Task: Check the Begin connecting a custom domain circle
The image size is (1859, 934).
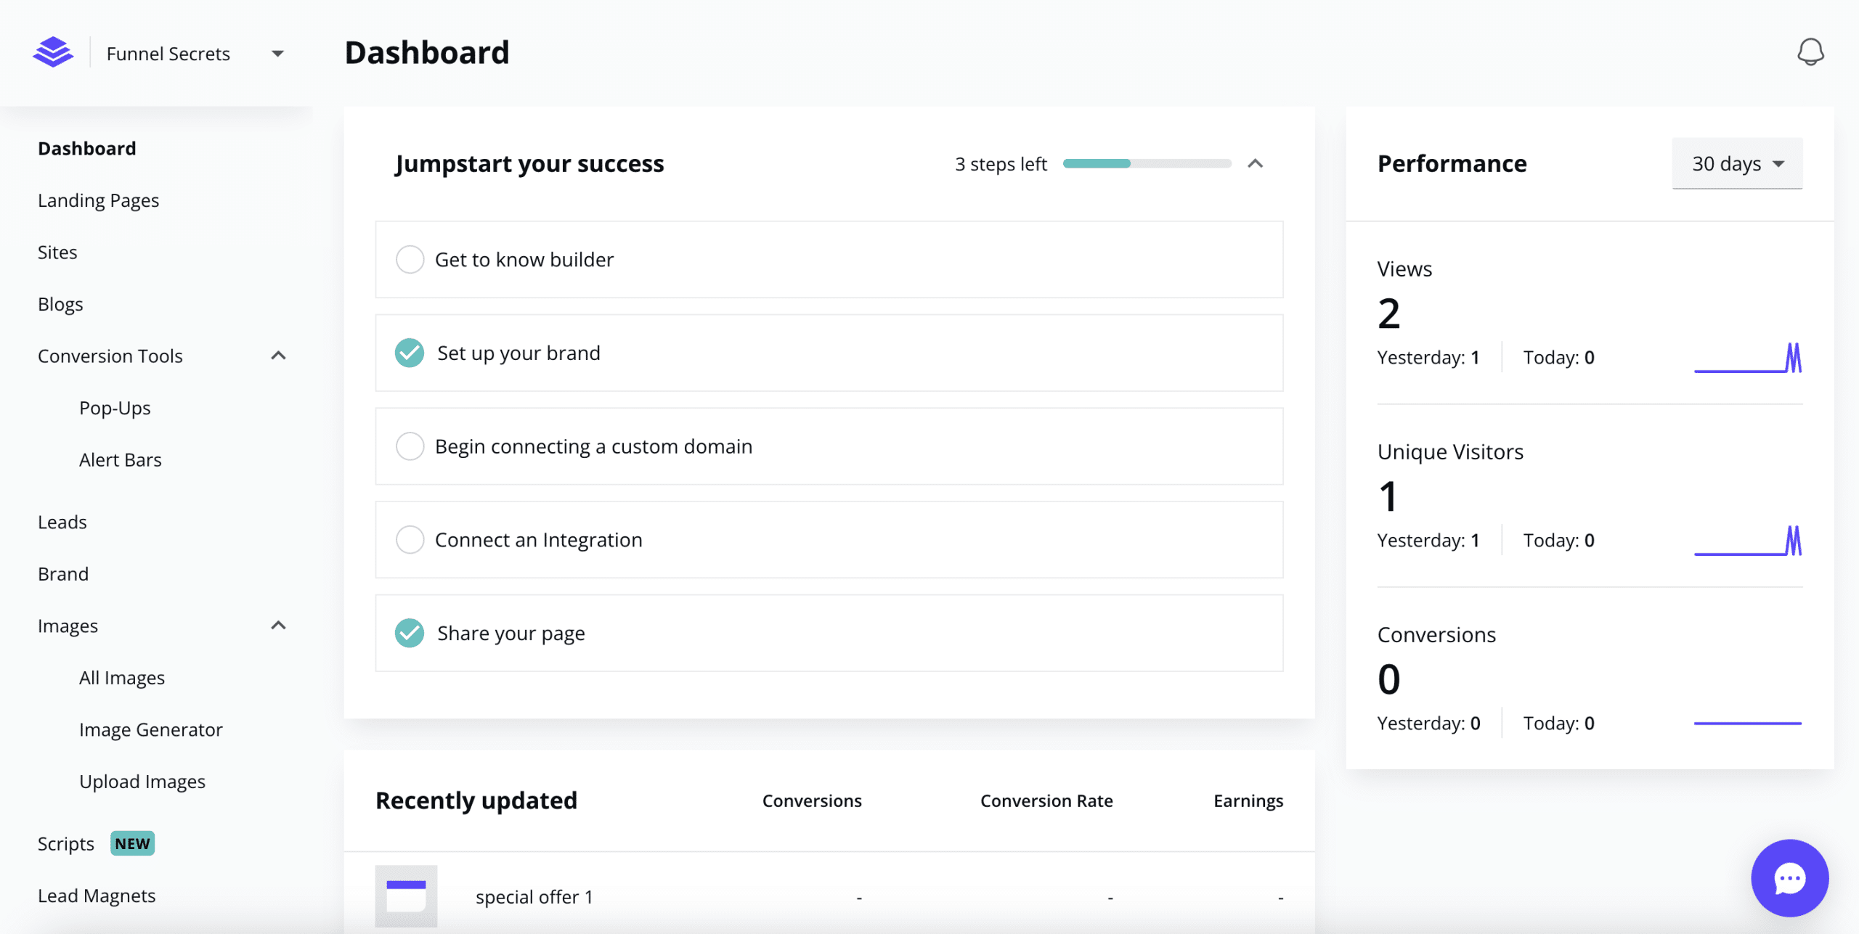Action: pyautogui.click(x=410, y=446)
